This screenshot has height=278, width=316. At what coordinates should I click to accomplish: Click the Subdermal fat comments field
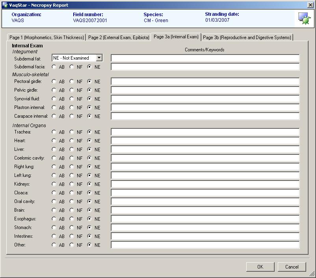coord(205,58)
